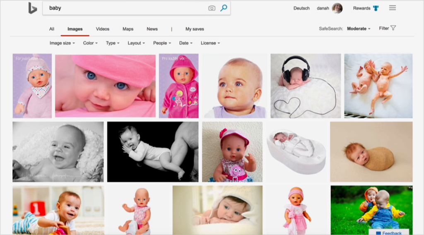The image size is (424, 235).
Task: Open baby in white cocoon nest image
Action: point(296,151)
